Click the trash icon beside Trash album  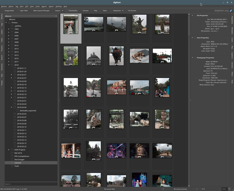(12, 166)
